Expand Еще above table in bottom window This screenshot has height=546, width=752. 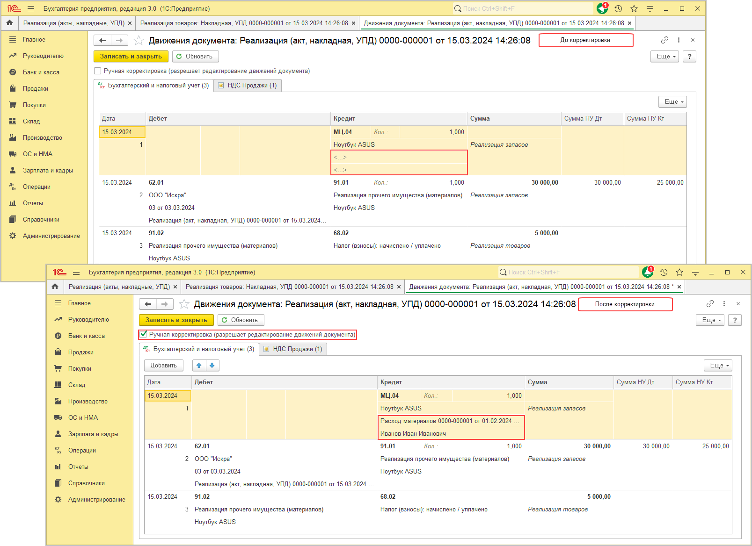(718, 366)
